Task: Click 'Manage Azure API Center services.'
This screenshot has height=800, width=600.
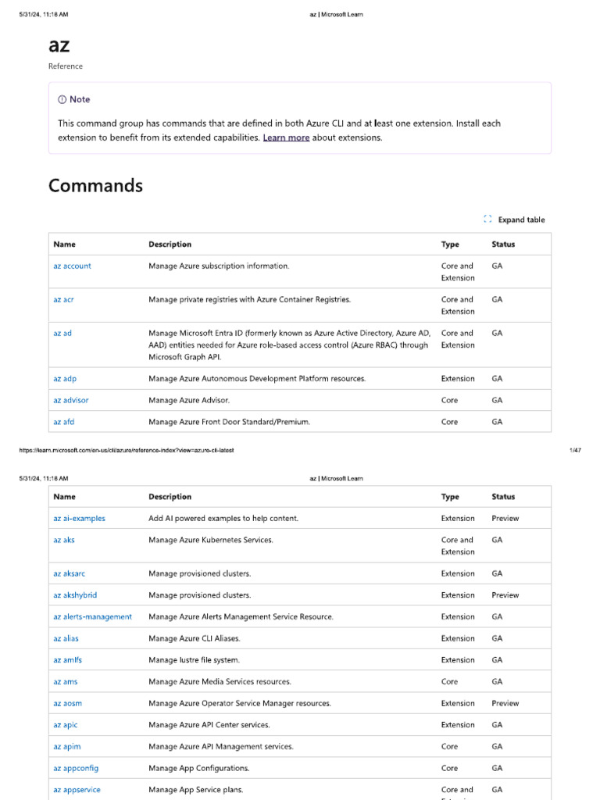Action: click(x=209, y=724)
